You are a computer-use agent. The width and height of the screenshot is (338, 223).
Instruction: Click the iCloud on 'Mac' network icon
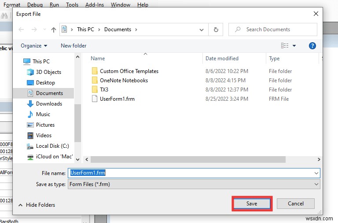[30, 157]
